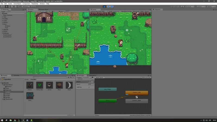Open the Game view aspect ratio dropdown
The image size is (217, 122).
(99, 11)
